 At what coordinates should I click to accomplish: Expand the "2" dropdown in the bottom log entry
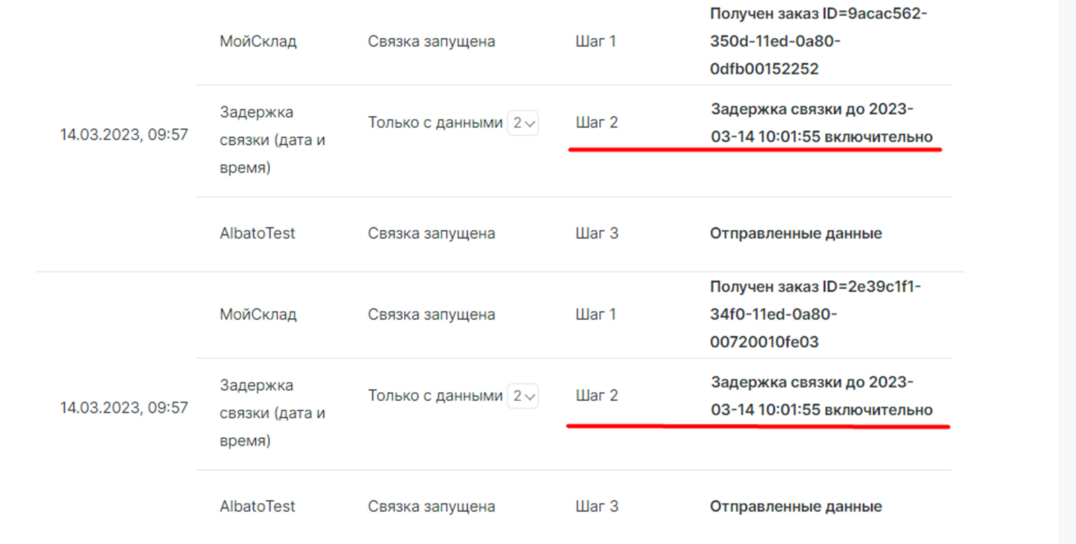coord(523,396)
